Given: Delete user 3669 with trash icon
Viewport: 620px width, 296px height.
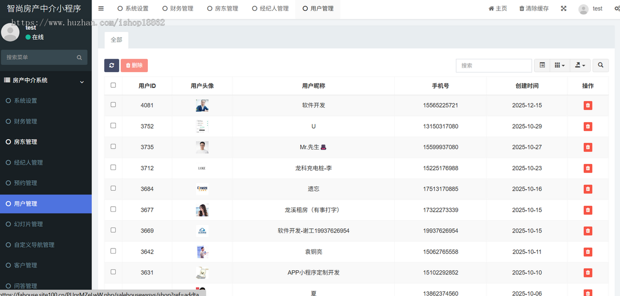Looking at the screenshot, I should (588, 231).
